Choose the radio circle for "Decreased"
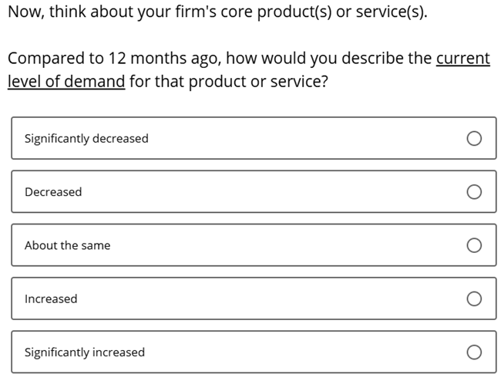This screenshot has width=501, height=381. pos(474,192)
